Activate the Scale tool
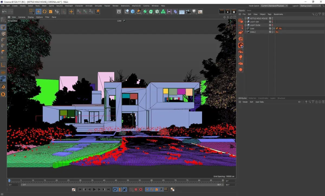The width and height of the screenshot is (325, 196). [50, 11]
